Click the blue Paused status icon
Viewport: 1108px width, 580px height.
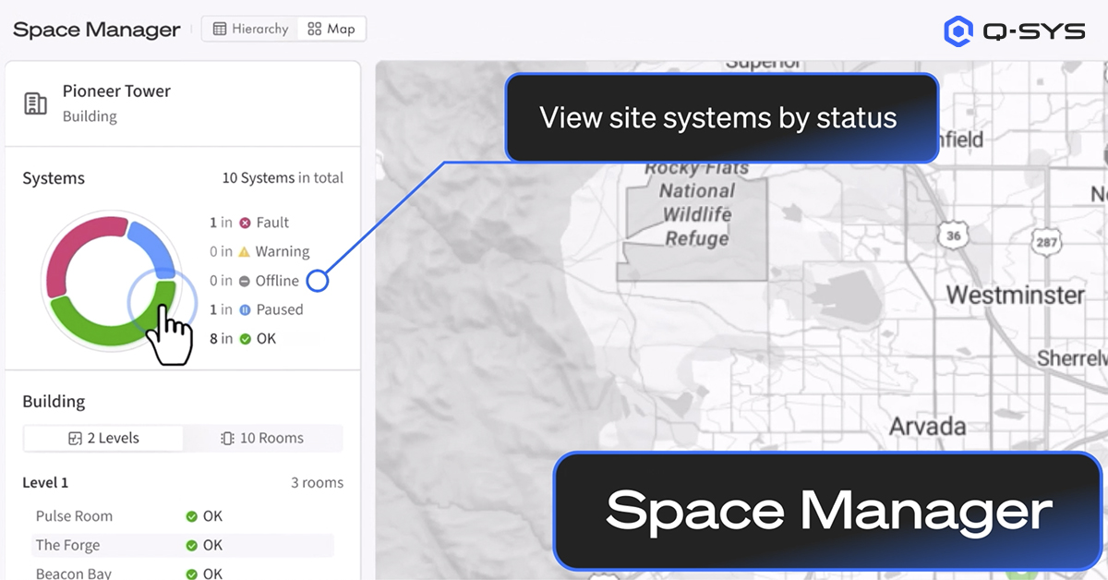pyautogui.click(x=245, y=309)
